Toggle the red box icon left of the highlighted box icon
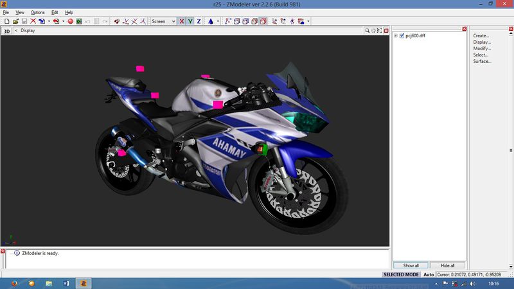 (x=254, y=21)
